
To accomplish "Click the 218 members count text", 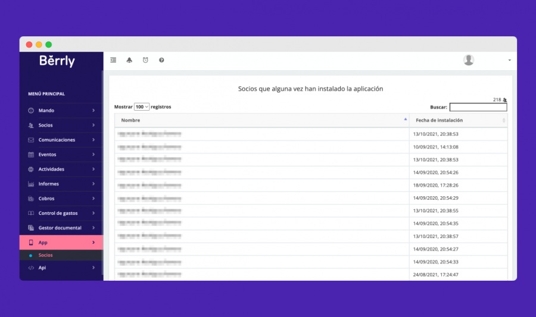I will 497,100.
